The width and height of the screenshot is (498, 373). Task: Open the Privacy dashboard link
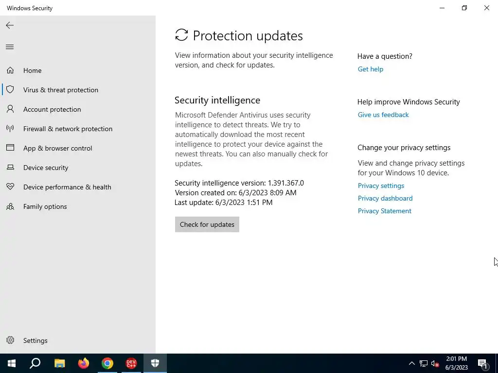[385, 198]
